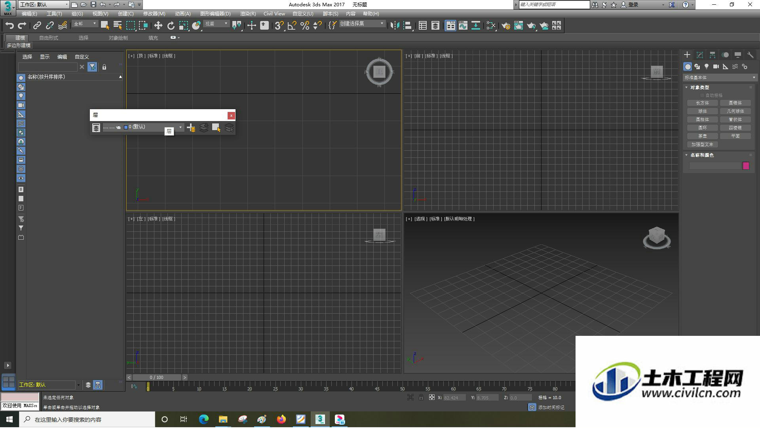Collapse the 名称和颜色 rollout
The image size is (760, 428).
click(701, 155)
